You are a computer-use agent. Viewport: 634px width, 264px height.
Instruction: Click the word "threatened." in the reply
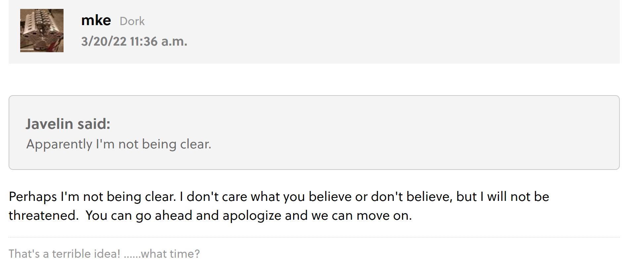click(x=44, y=216)
